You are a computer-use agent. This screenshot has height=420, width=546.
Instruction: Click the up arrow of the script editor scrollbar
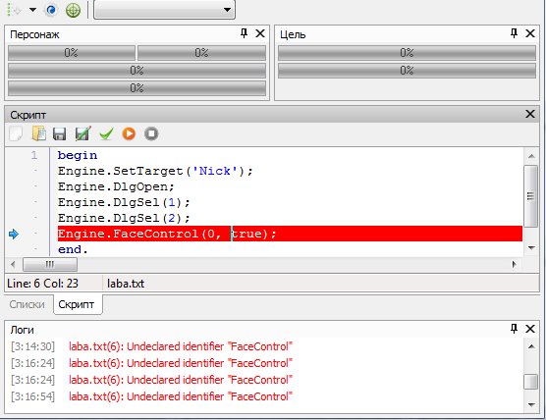coord(531,156)
